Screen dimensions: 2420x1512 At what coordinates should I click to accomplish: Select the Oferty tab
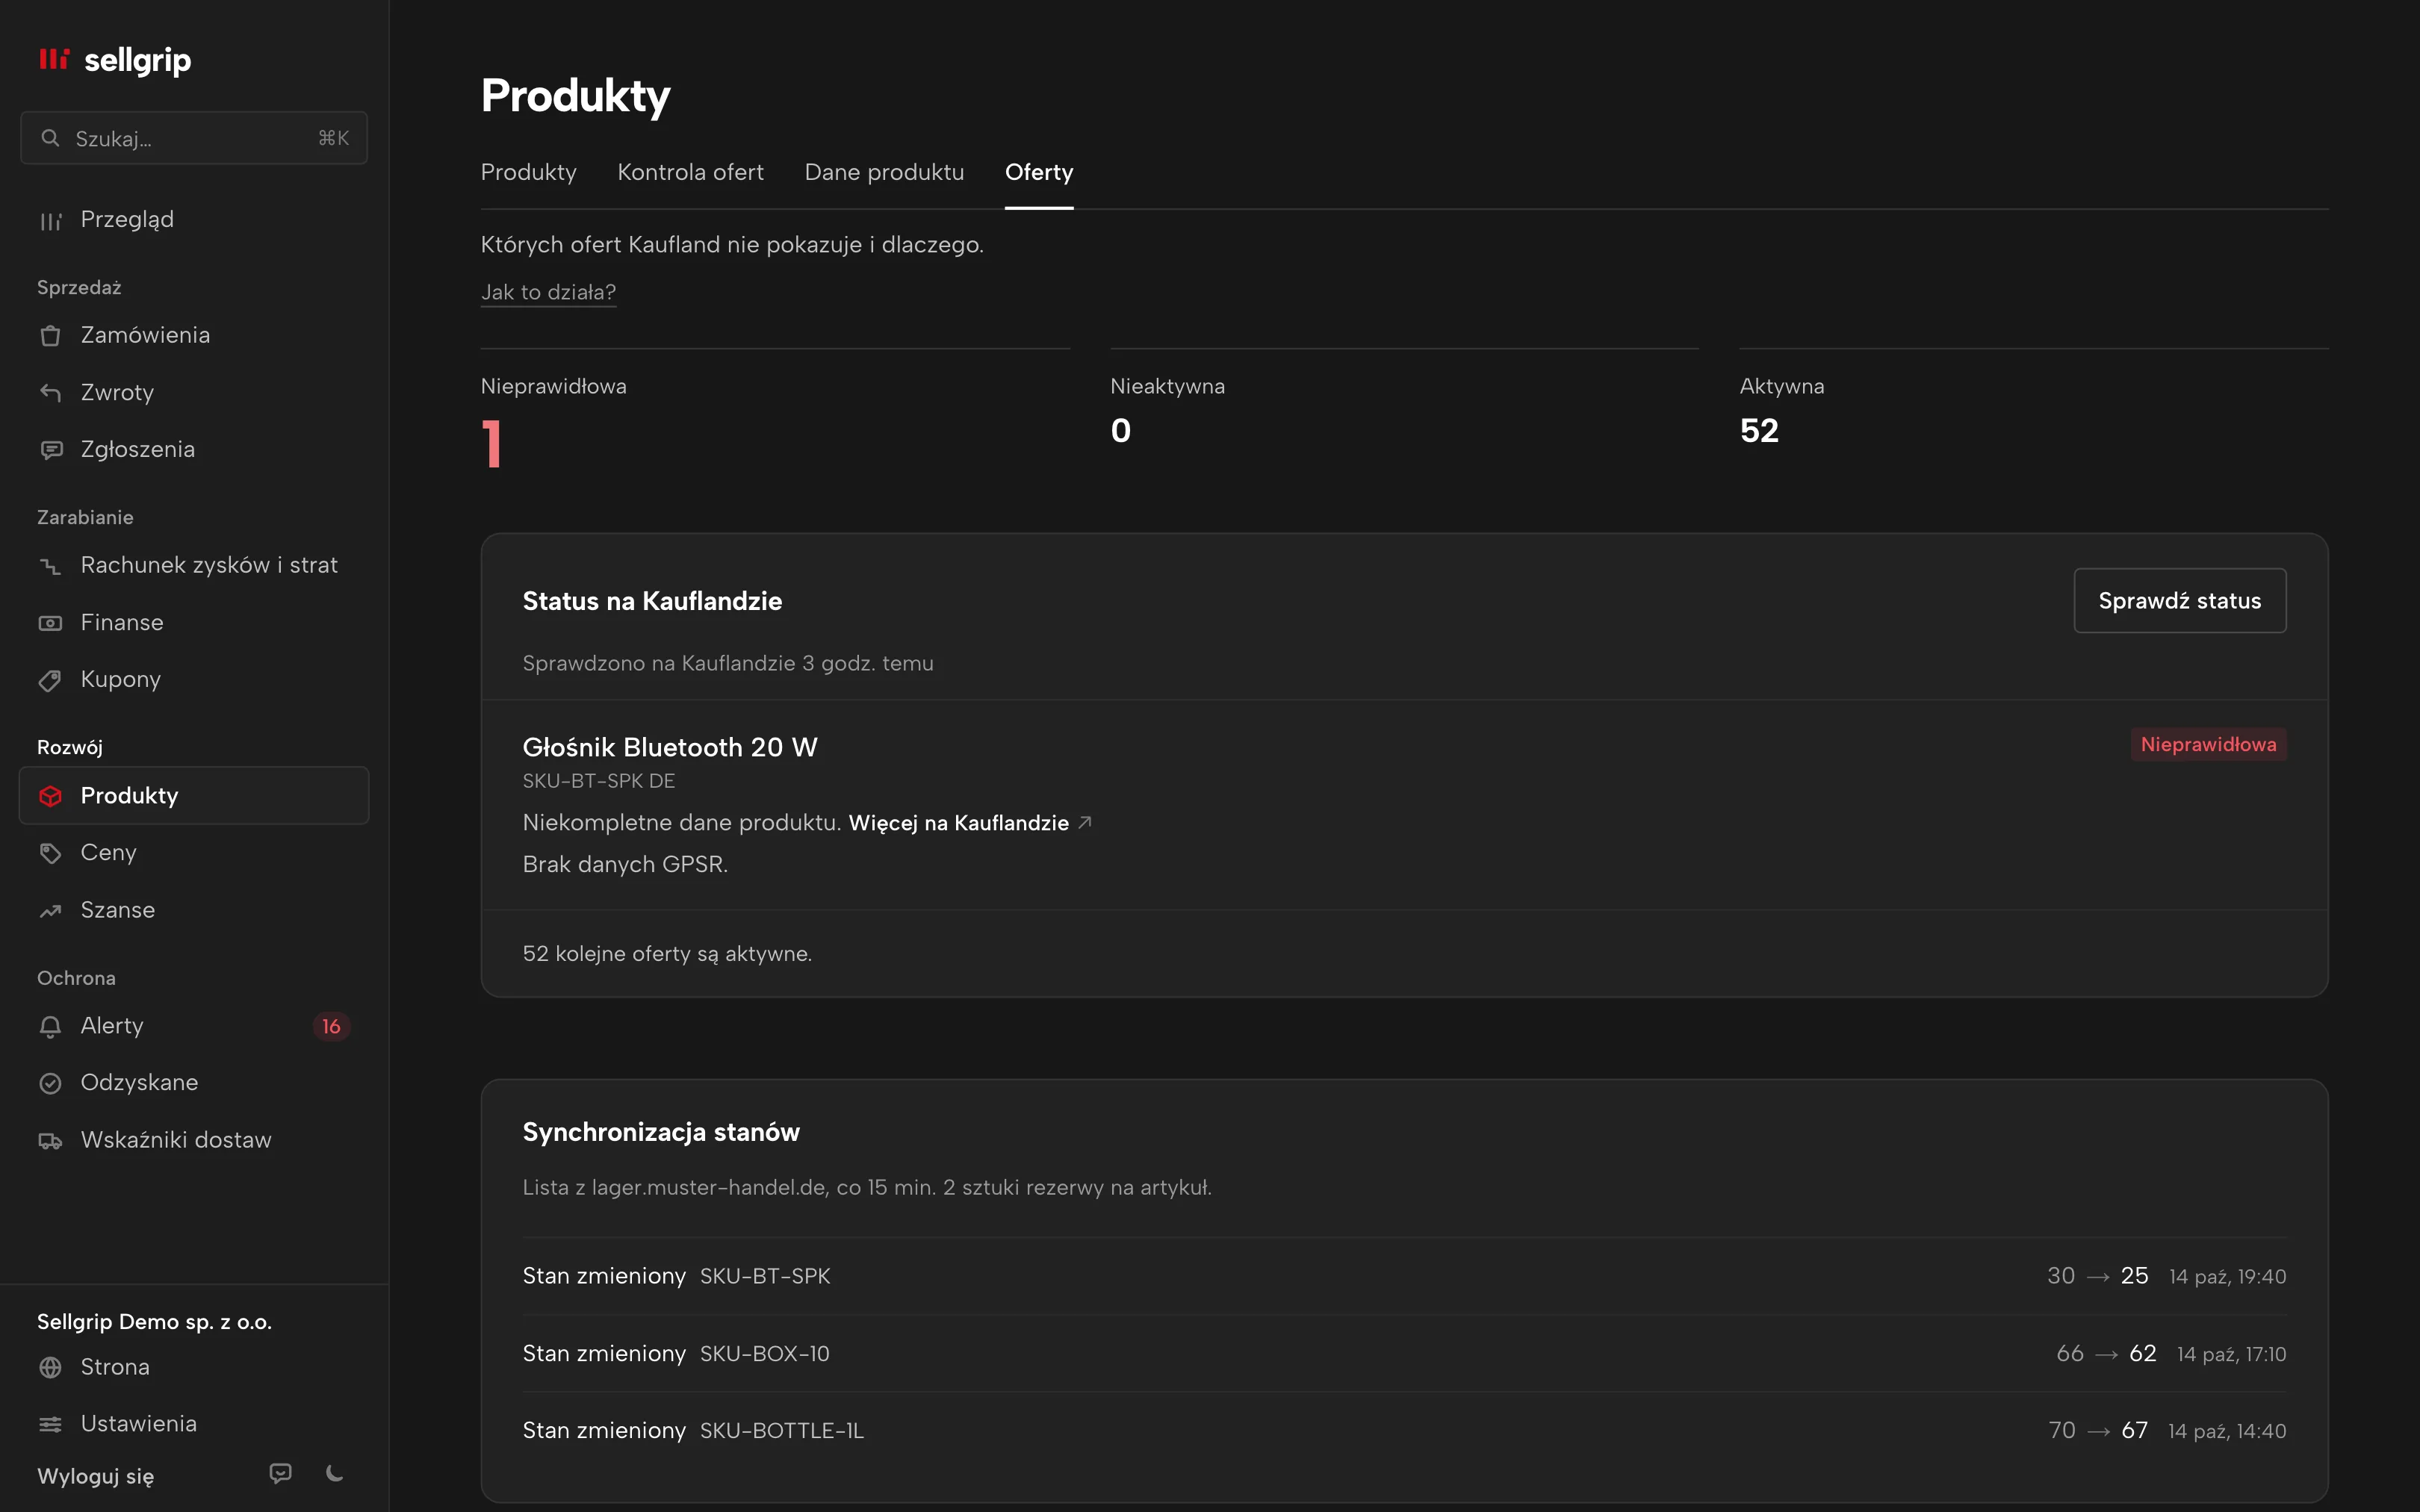pos(1039,172)
